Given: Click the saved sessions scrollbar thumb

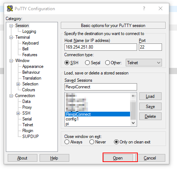Looking at the screenshot, I should point(133,111).
